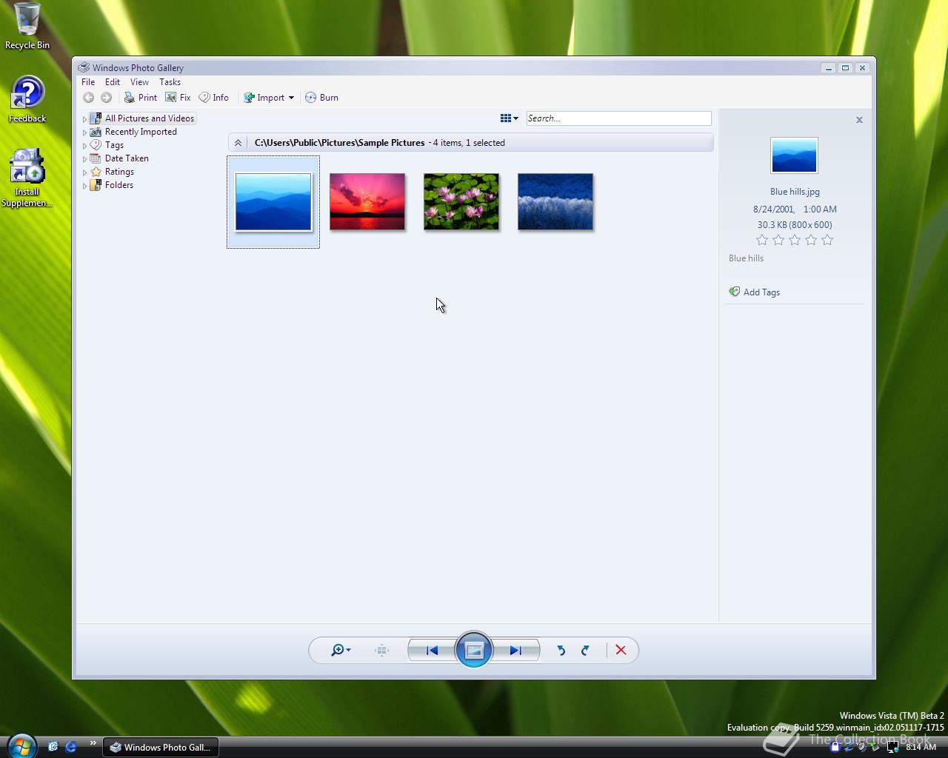948x758 pixels.
Task: Close the Info pane
Action: (x=859, y=120)
